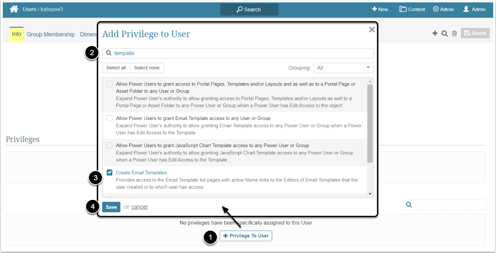Image resolution: width=496 pixels, height=253 pixels.
Task: Click the Privilege To User button
Action: point(246,236)
